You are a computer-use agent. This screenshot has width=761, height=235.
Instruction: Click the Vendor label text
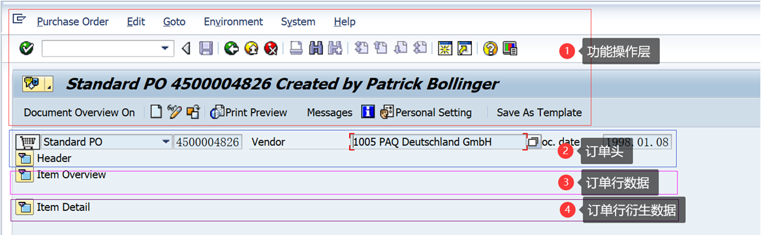268,142
